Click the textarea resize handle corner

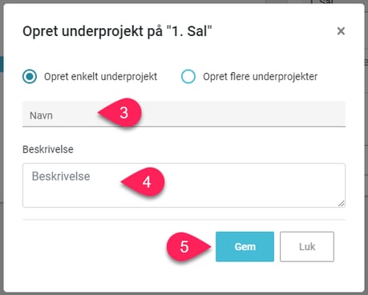pos(342,204)
